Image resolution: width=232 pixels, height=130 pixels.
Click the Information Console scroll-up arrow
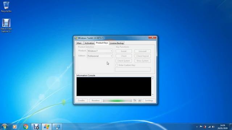pyautogui.click(x=153, y=79)
